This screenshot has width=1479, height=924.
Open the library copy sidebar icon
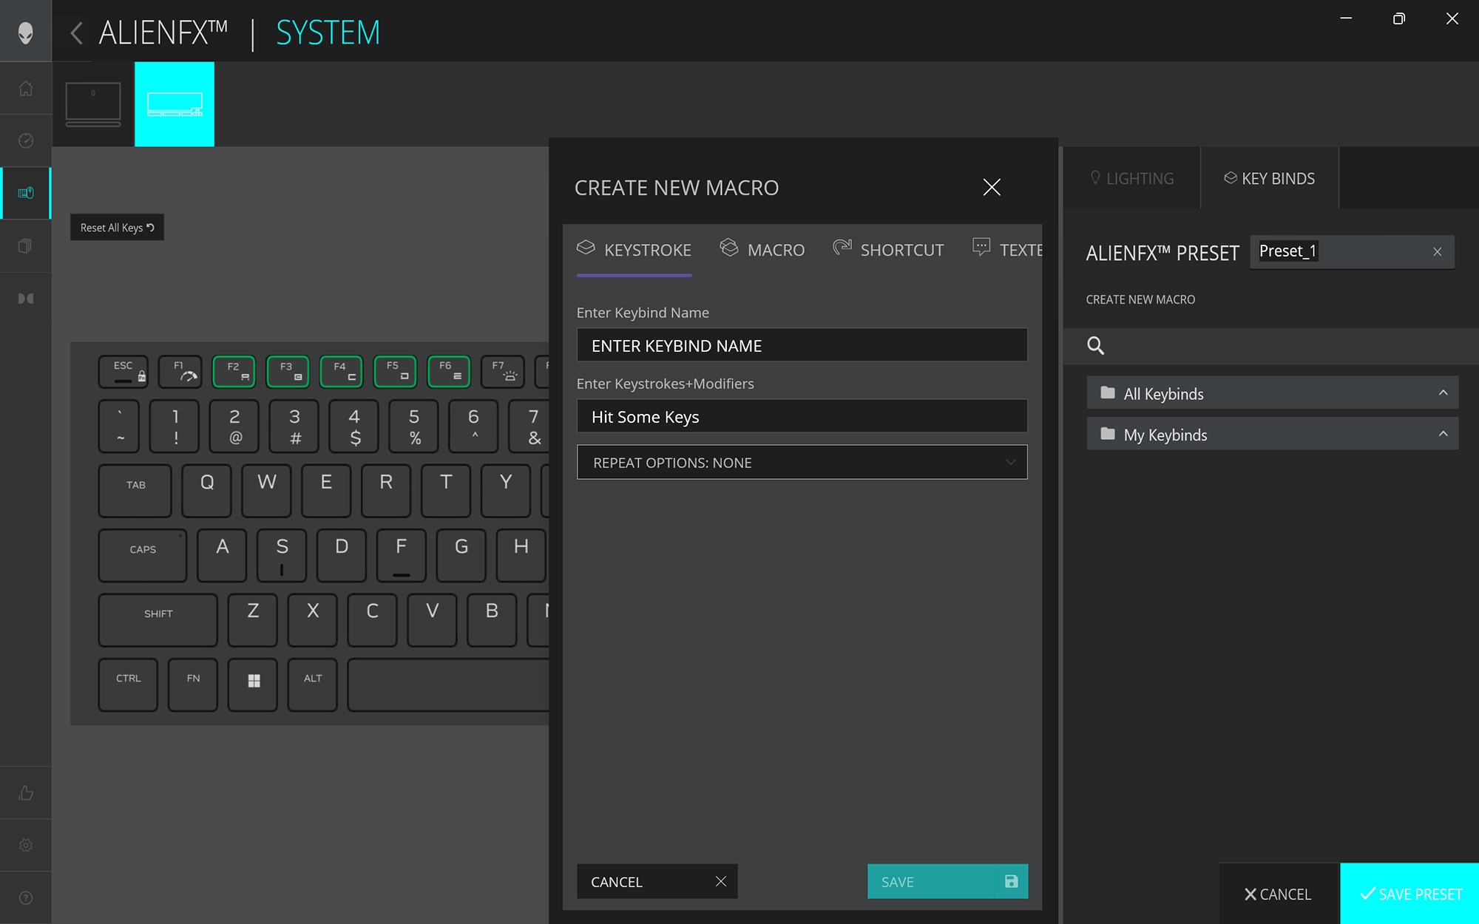[x=26, y=245]
